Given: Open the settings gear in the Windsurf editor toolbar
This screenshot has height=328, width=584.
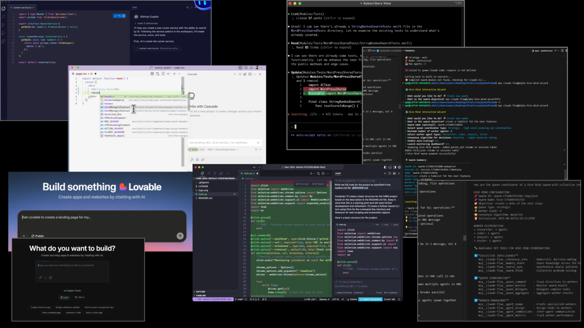Looking at the screenshot, I should [x=152, y=74].
